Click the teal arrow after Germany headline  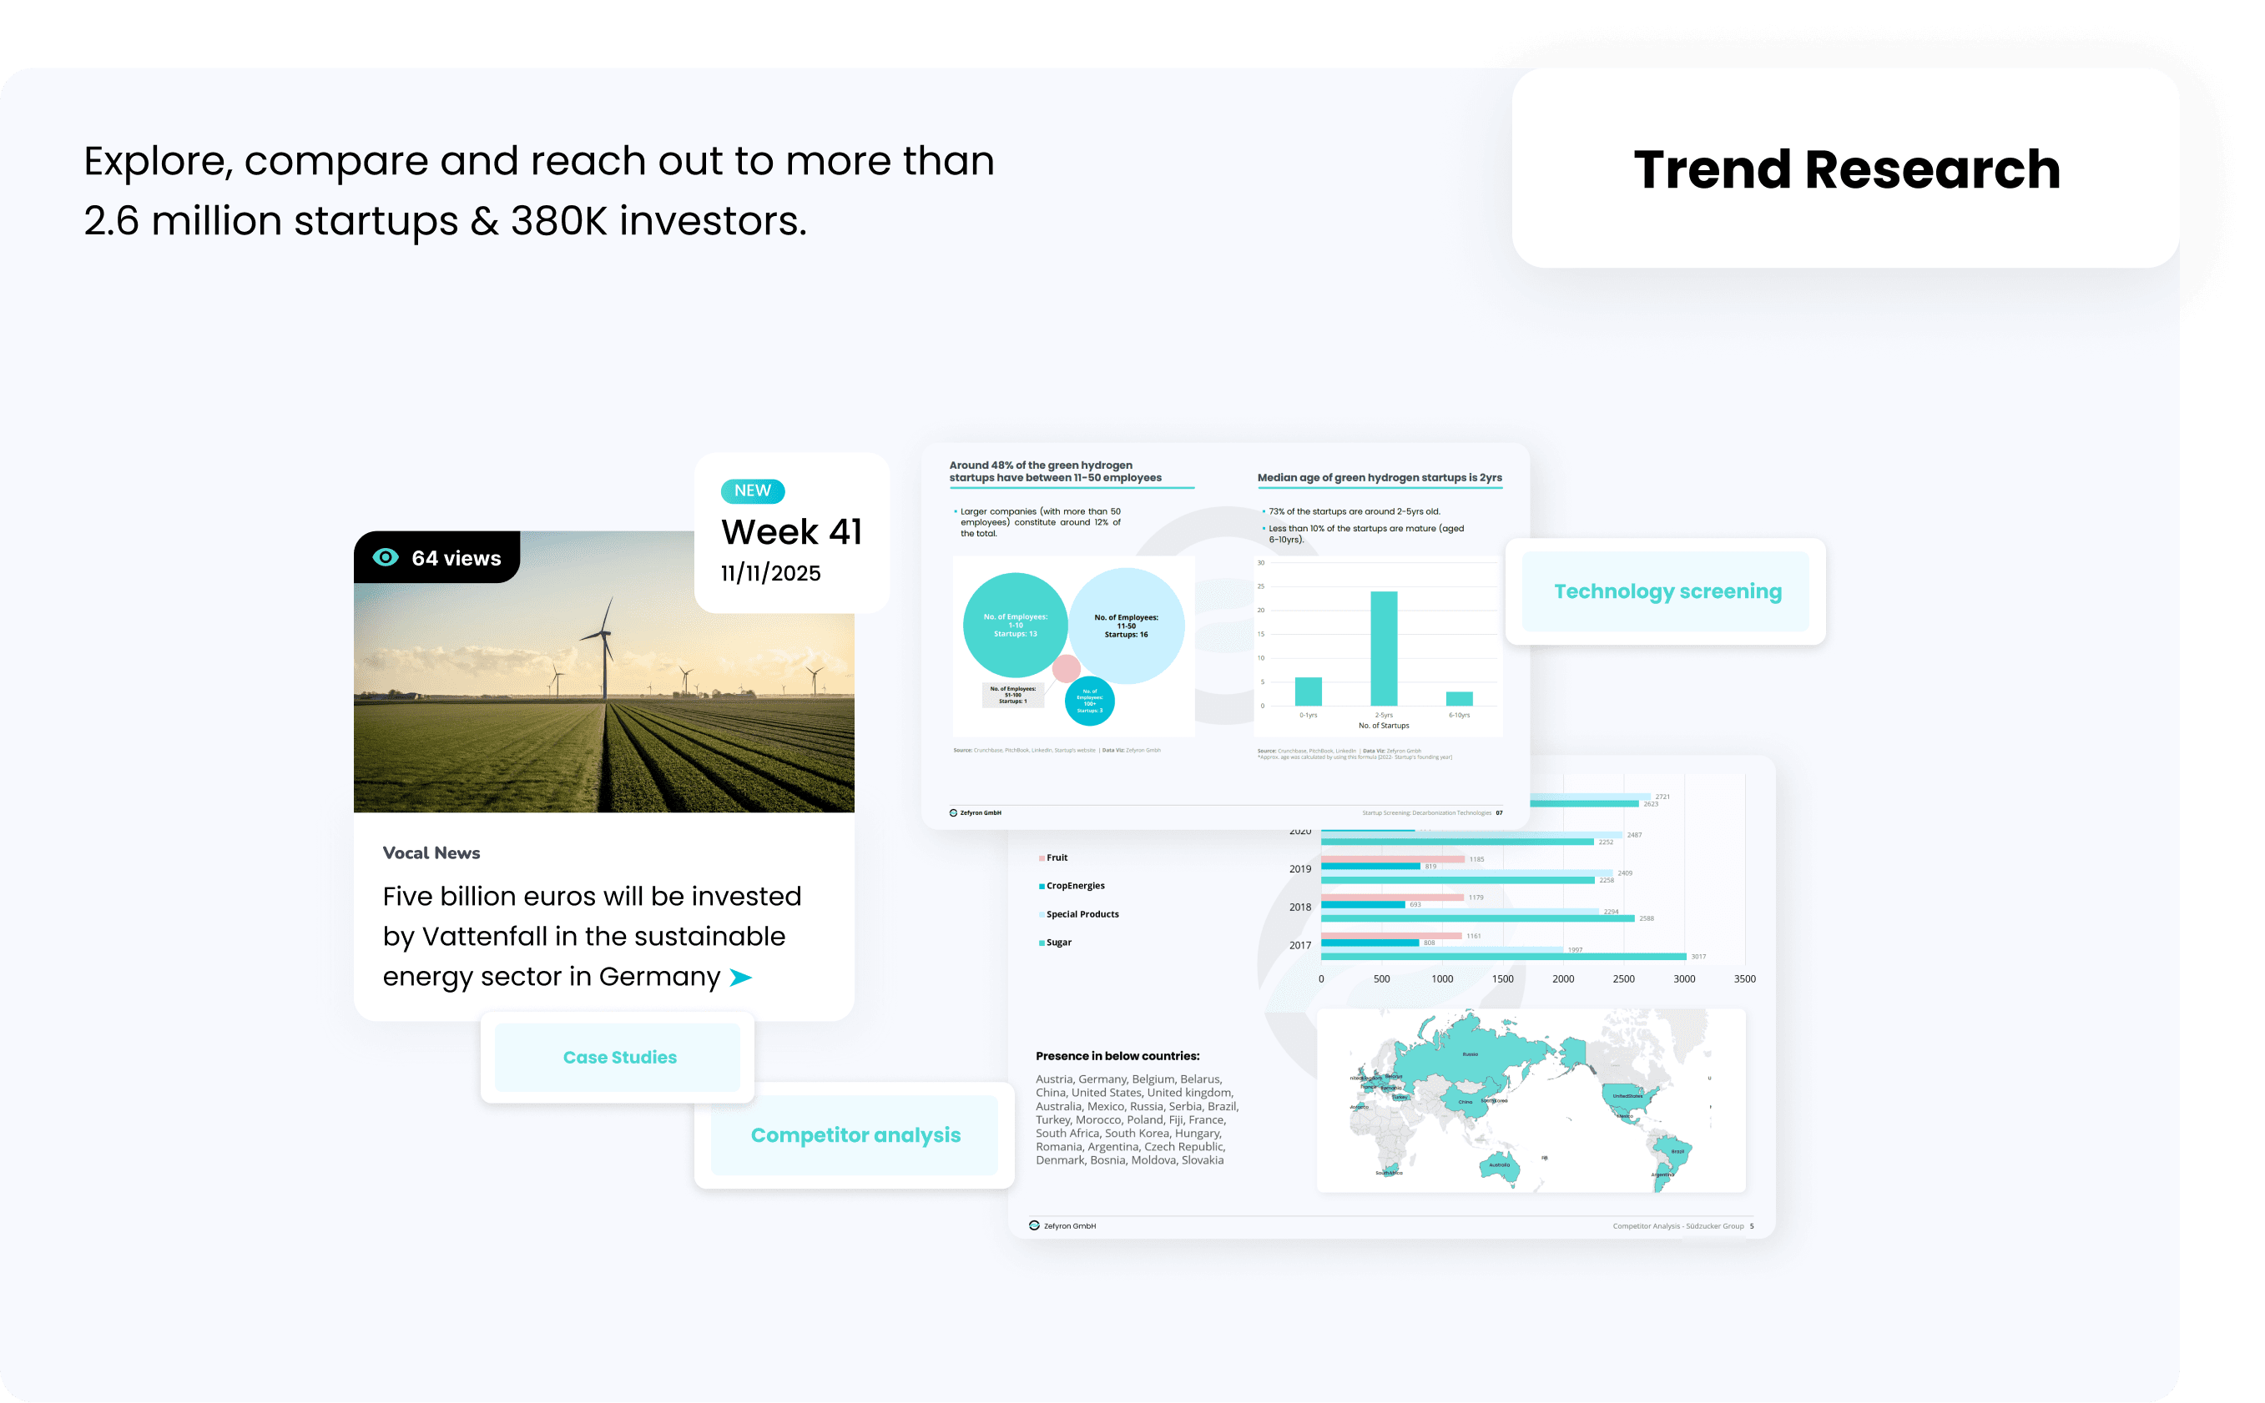click(741, 977)
